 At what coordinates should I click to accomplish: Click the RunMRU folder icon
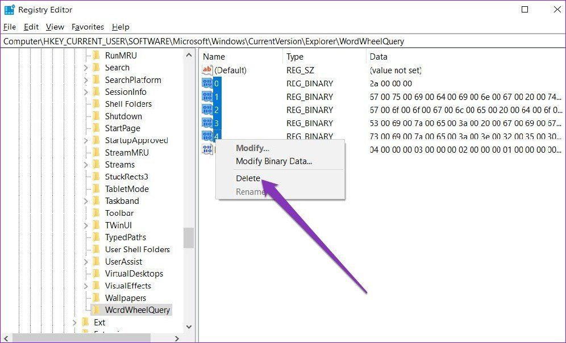pos(96,55)
